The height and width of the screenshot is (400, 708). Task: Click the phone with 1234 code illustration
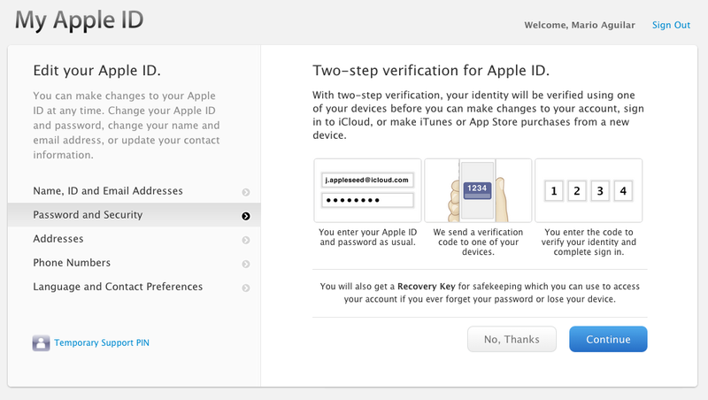478,190
